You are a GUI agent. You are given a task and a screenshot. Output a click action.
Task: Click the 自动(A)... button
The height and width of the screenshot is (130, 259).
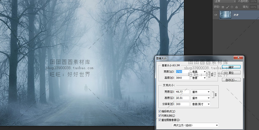(231, 80)
